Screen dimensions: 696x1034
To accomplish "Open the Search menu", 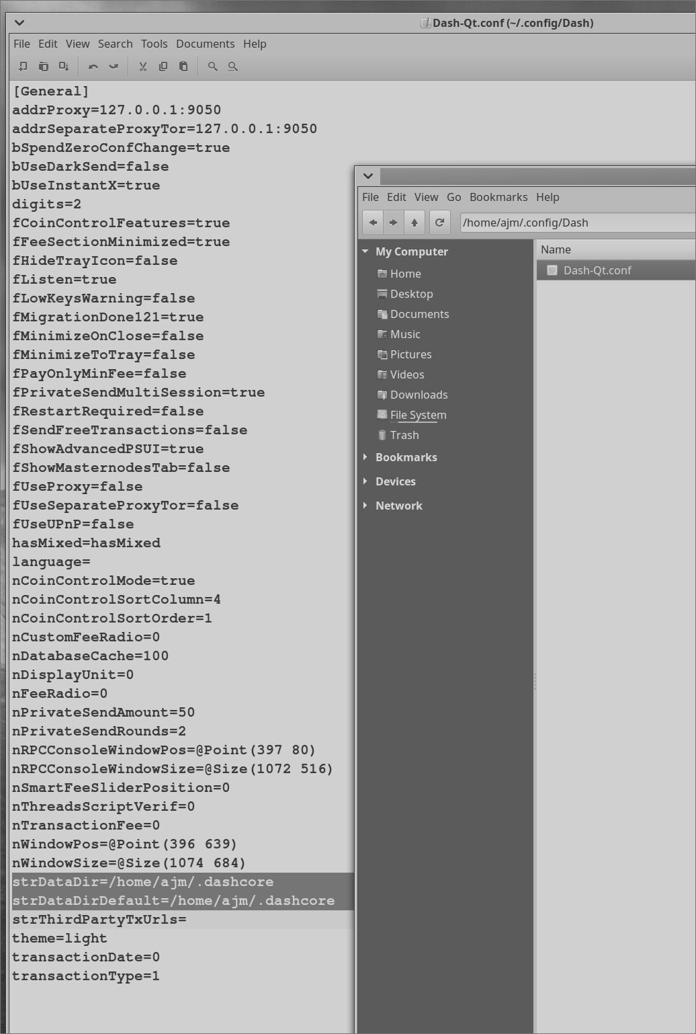I will click(x=115, y=44).
